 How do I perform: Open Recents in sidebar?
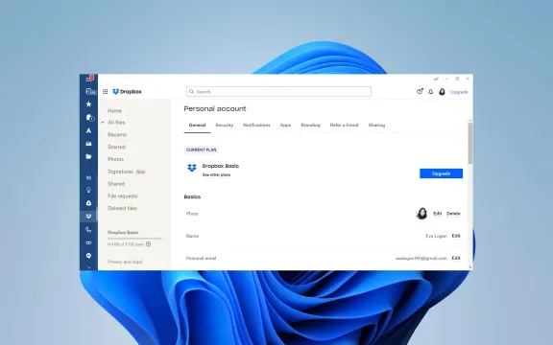(117, 135)
